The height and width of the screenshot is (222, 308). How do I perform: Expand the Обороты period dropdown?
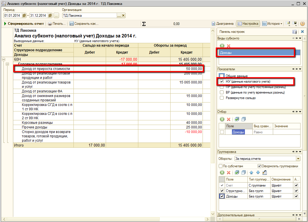pyautogui.click(x=298, y=159)
